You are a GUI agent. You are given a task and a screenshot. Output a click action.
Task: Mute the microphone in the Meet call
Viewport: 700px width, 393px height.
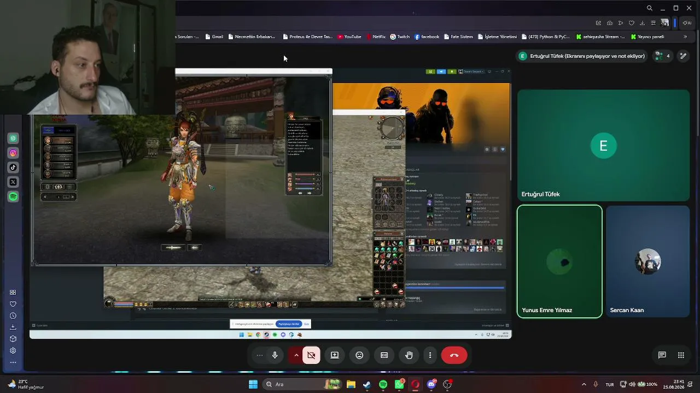[x=275, y=355]
